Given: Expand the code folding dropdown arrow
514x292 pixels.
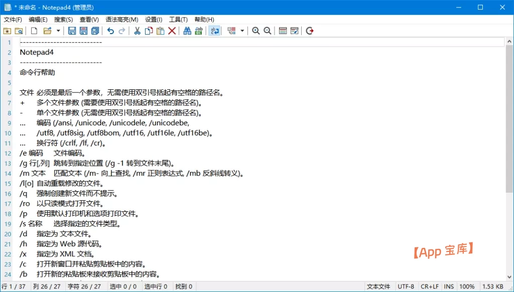Looking at the screenshot, I should pos(242,31).
